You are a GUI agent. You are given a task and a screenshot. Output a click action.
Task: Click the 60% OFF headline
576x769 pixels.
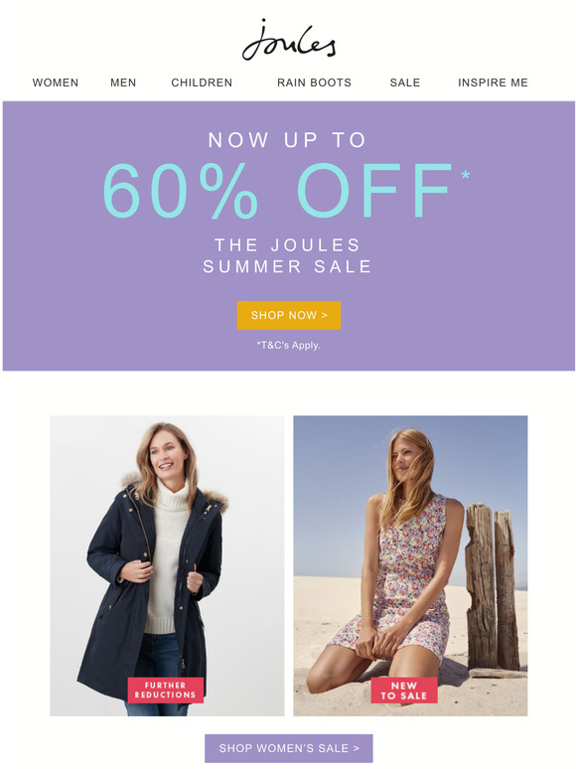(277, 191)
